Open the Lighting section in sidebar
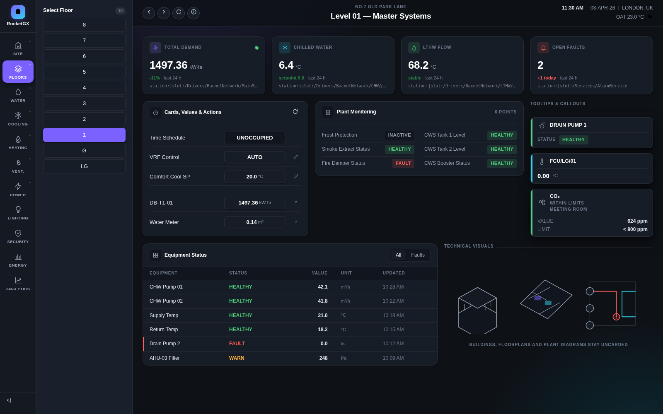This screenshot has height=414, width=663. pos(18,213)
